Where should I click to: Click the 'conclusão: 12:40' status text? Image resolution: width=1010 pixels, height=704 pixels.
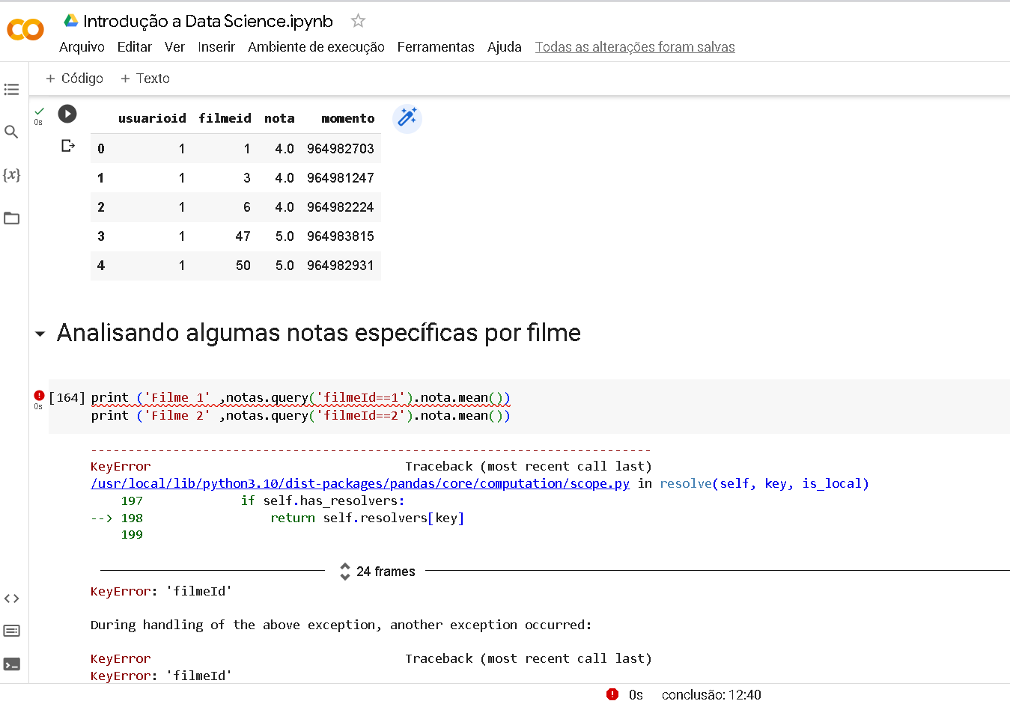pos(711,695)
